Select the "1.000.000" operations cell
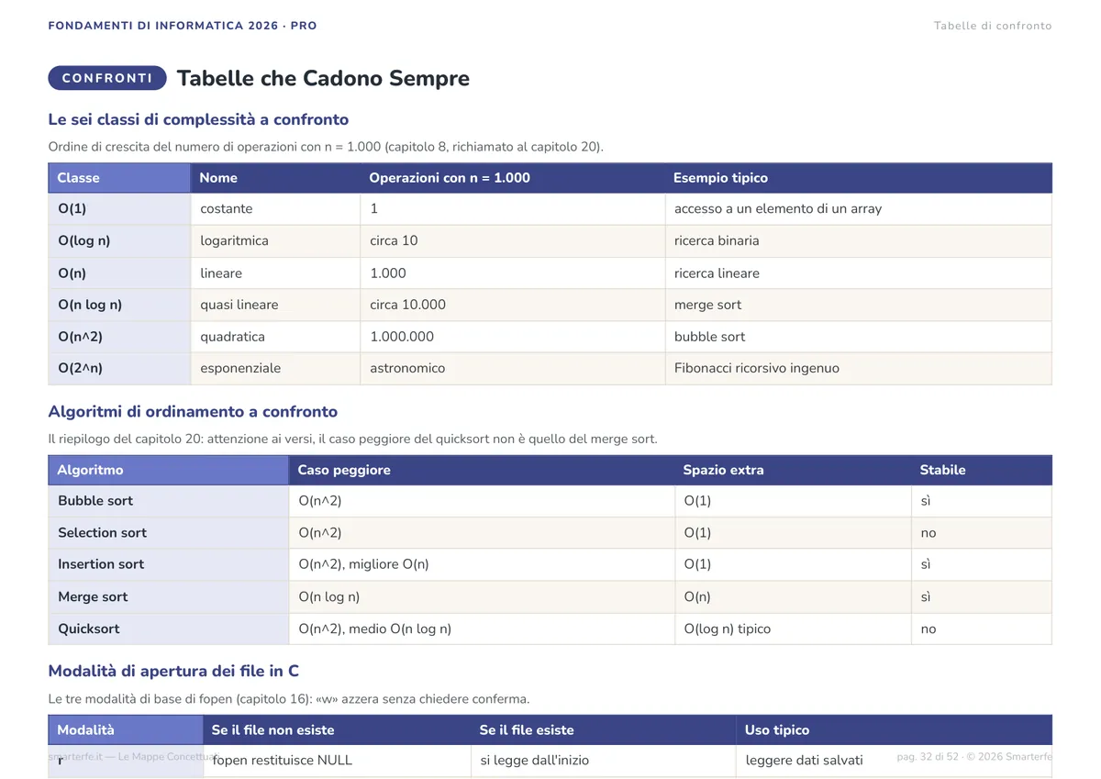The image size is (1101, 779). click(x=512, y=337)
